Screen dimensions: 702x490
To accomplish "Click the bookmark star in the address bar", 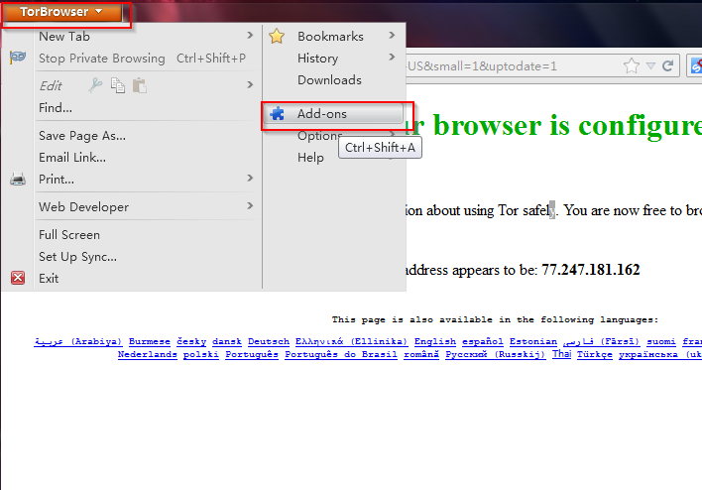I will [632, 66].
